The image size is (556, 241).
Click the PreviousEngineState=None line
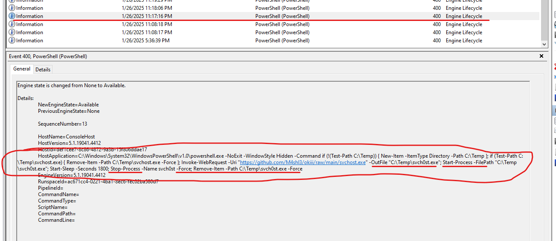click(69, 111)
